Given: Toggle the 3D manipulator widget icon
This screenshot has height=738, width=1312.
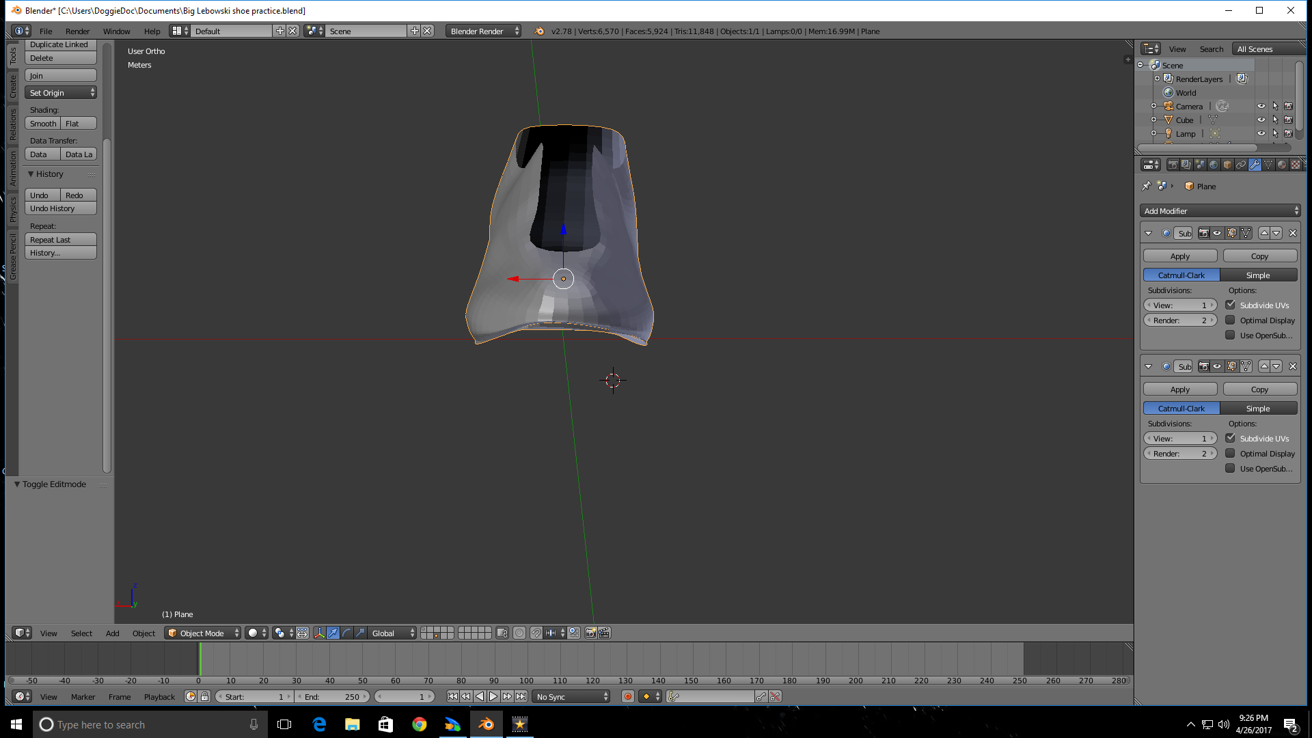Looking at the screenshot, I should (319, 633).
